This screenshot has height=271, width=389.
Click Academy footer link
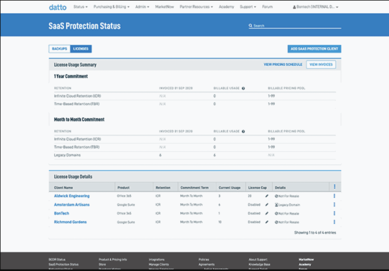tap(305, 265)
